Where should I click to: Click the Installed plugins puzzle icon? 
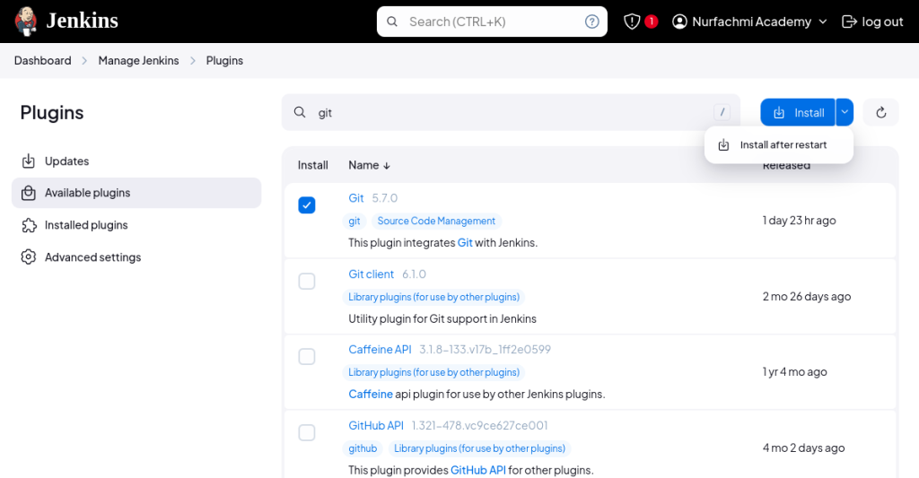pos(28,225)
